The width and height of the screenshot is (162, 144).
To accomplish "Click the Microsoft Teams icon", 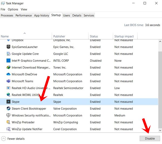I will coord(8,81).
